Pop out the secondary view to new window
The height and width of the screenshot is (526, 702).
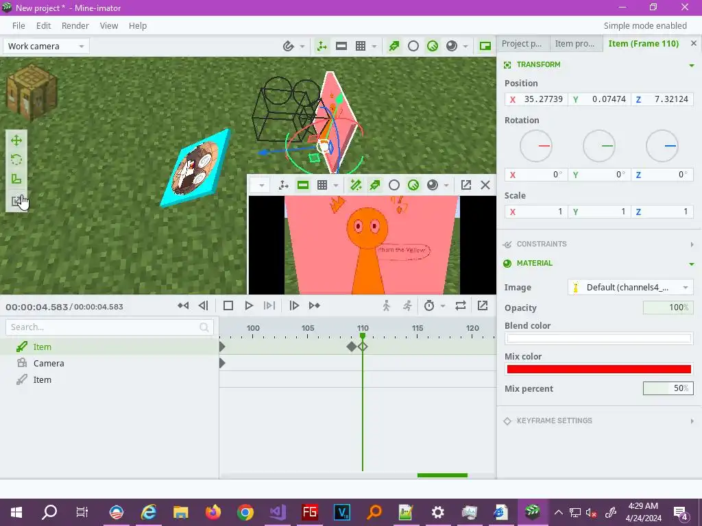pyautogui.click(x=466, y=185)
